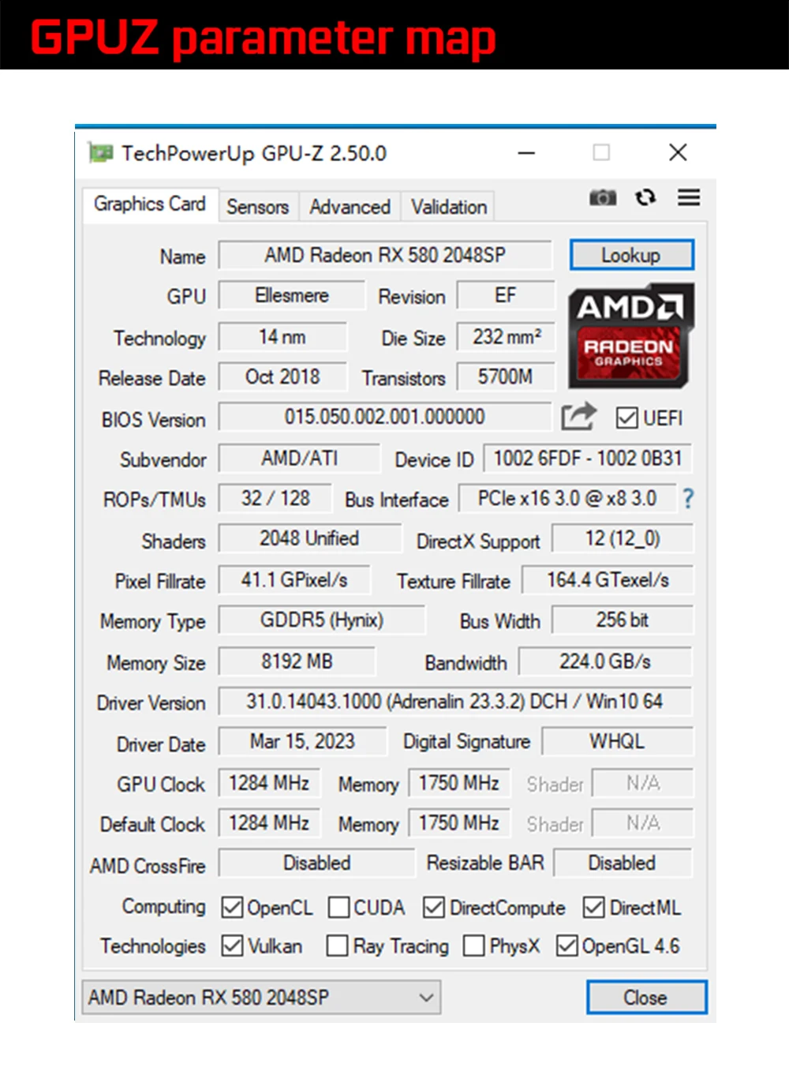Click the Bus Interface question mark
The height and width of the screenshot is (1079, 789).
pyautogui.click(x=688, y=498)
